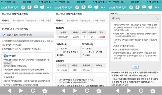The width and height of the screenshot is (162, 95).
Task: Tap the home icon in the left screen
Action: (x=45, y=90)
